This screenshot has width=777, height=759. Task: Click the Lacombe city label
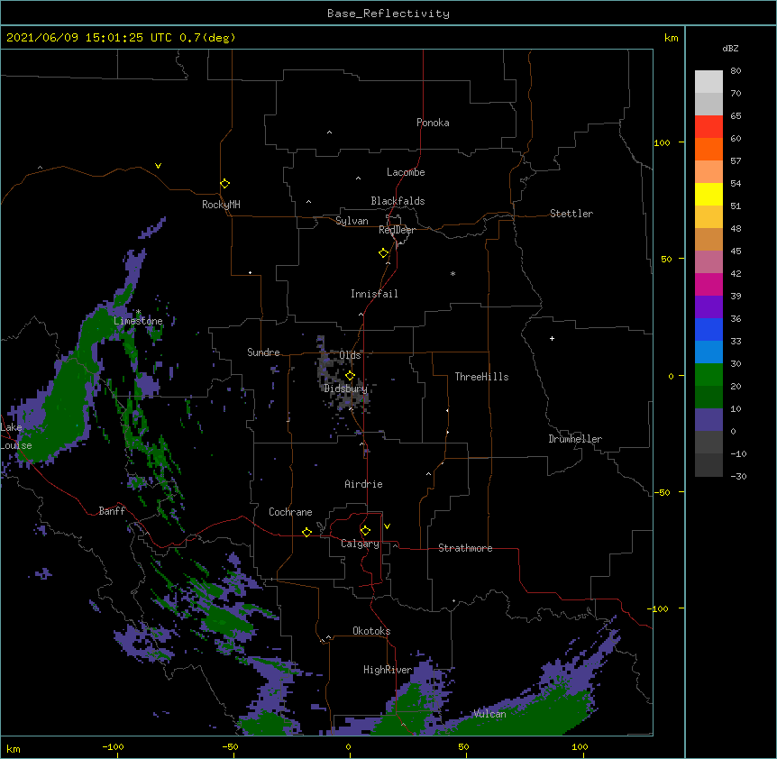coord(406,172)
